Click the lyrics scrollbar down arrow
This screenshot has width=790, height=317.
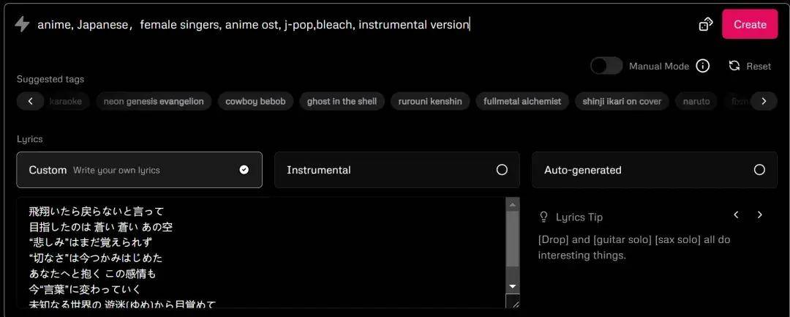513,286
